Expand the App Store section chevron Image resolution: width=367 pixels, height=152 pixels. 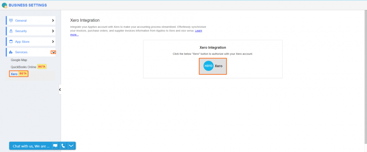point(53,42)
